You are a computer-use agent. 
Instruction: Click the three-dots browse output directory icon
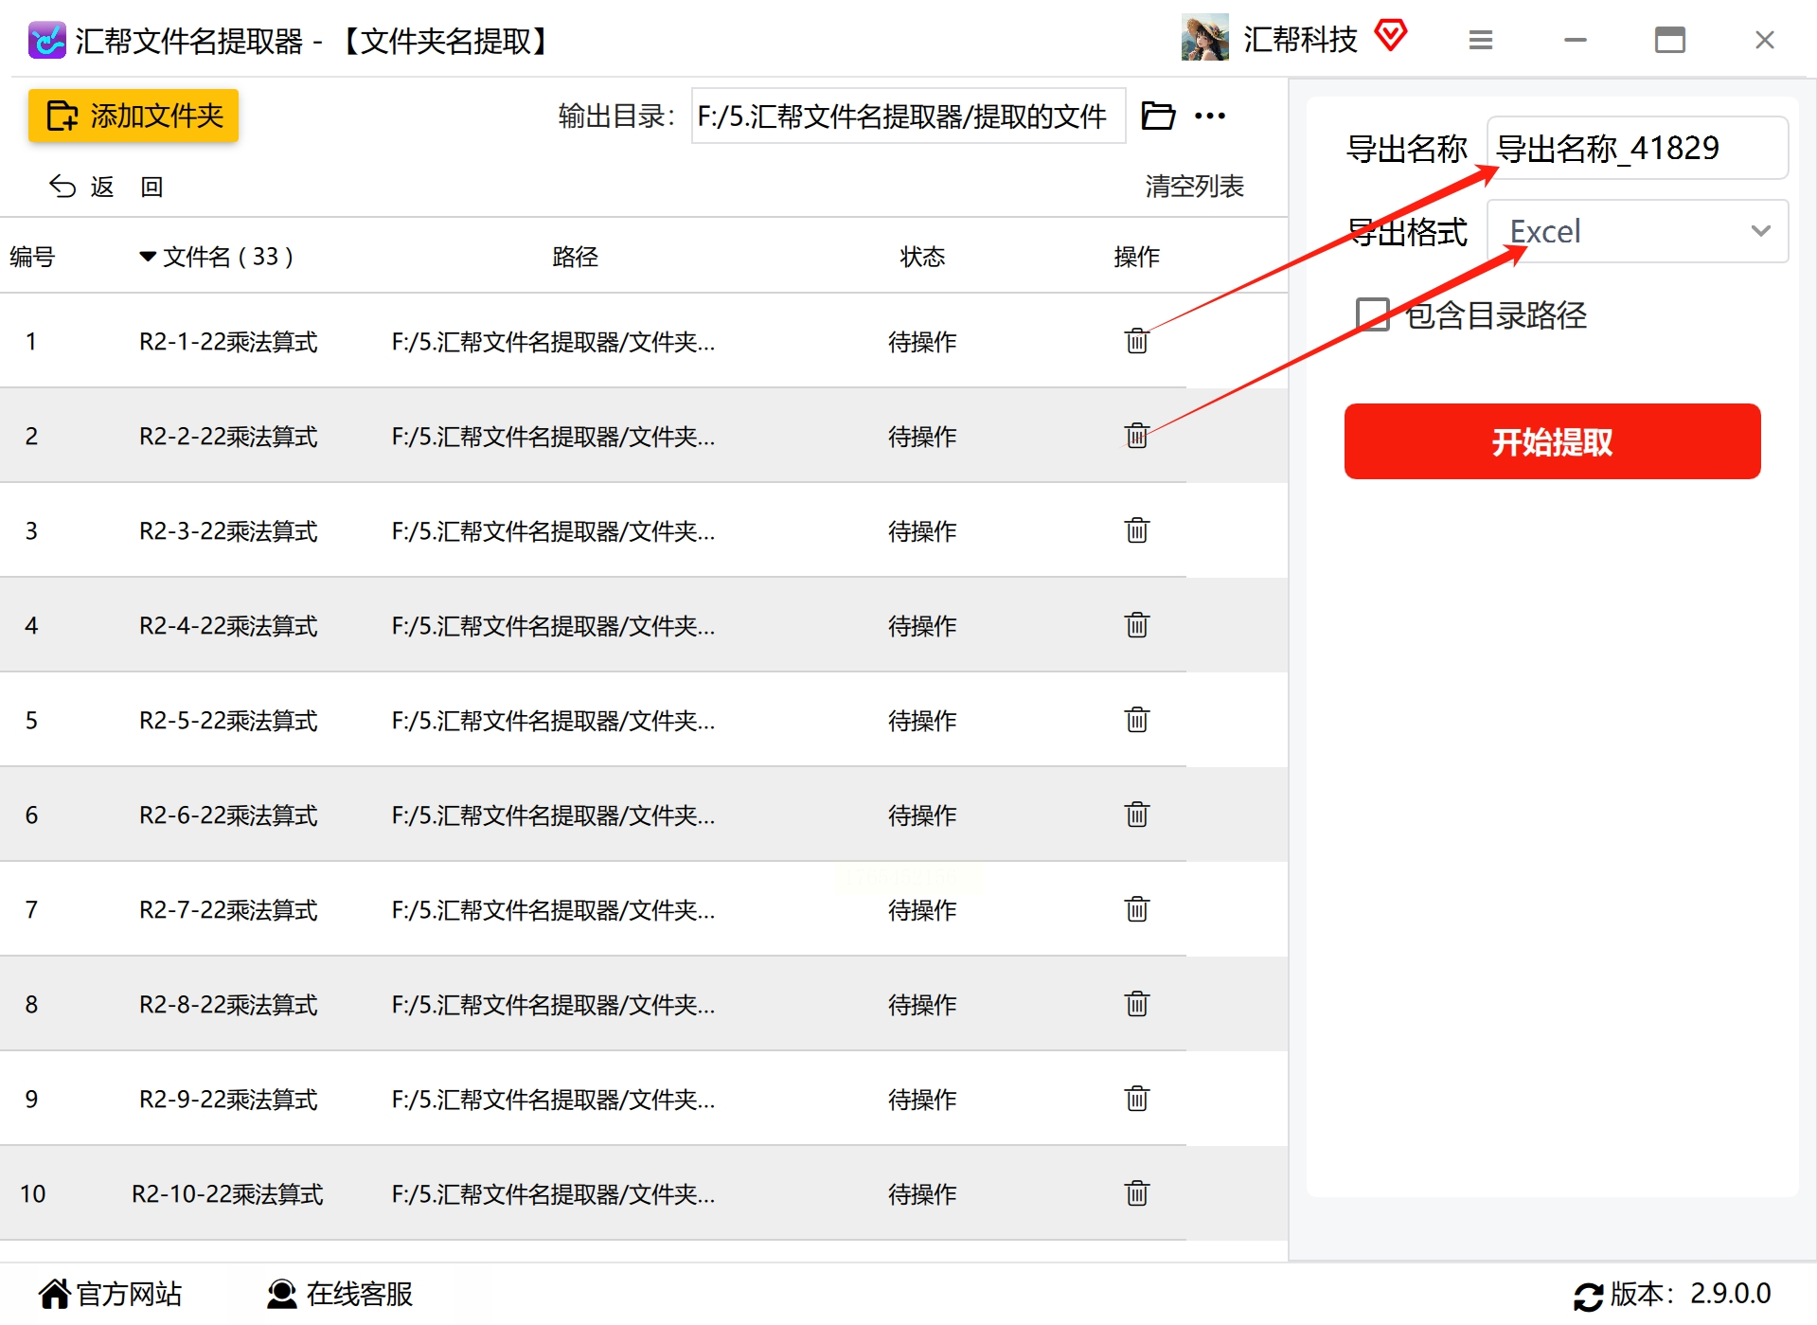[1209, 116]
